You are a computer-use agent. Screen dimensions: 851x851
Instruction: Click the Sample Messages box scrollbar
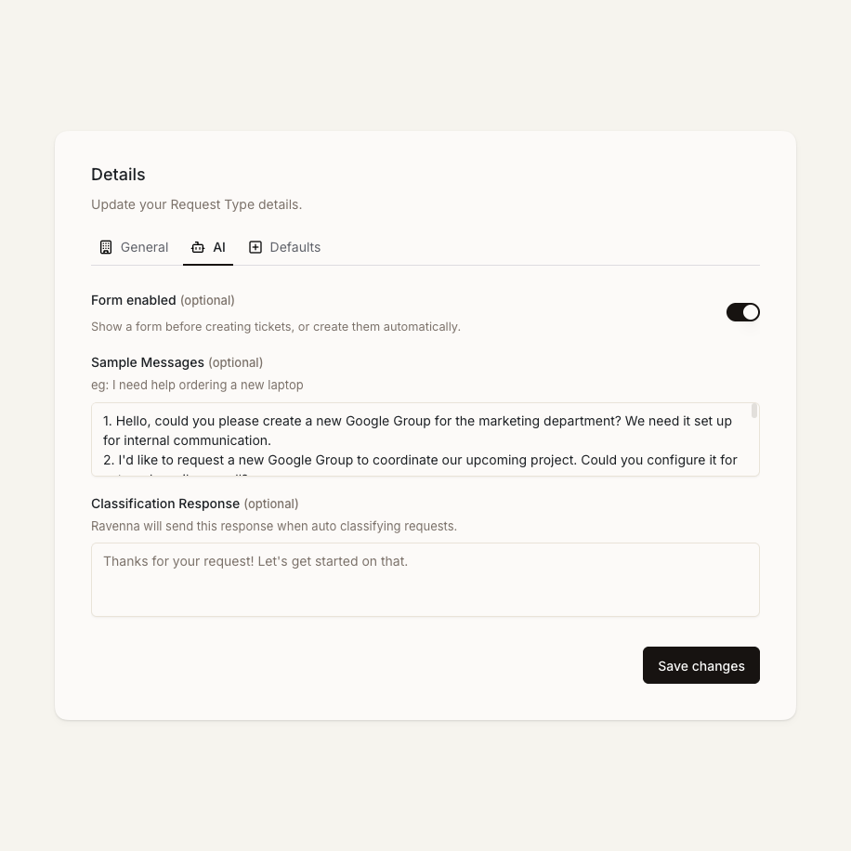(x=754, y=411)
